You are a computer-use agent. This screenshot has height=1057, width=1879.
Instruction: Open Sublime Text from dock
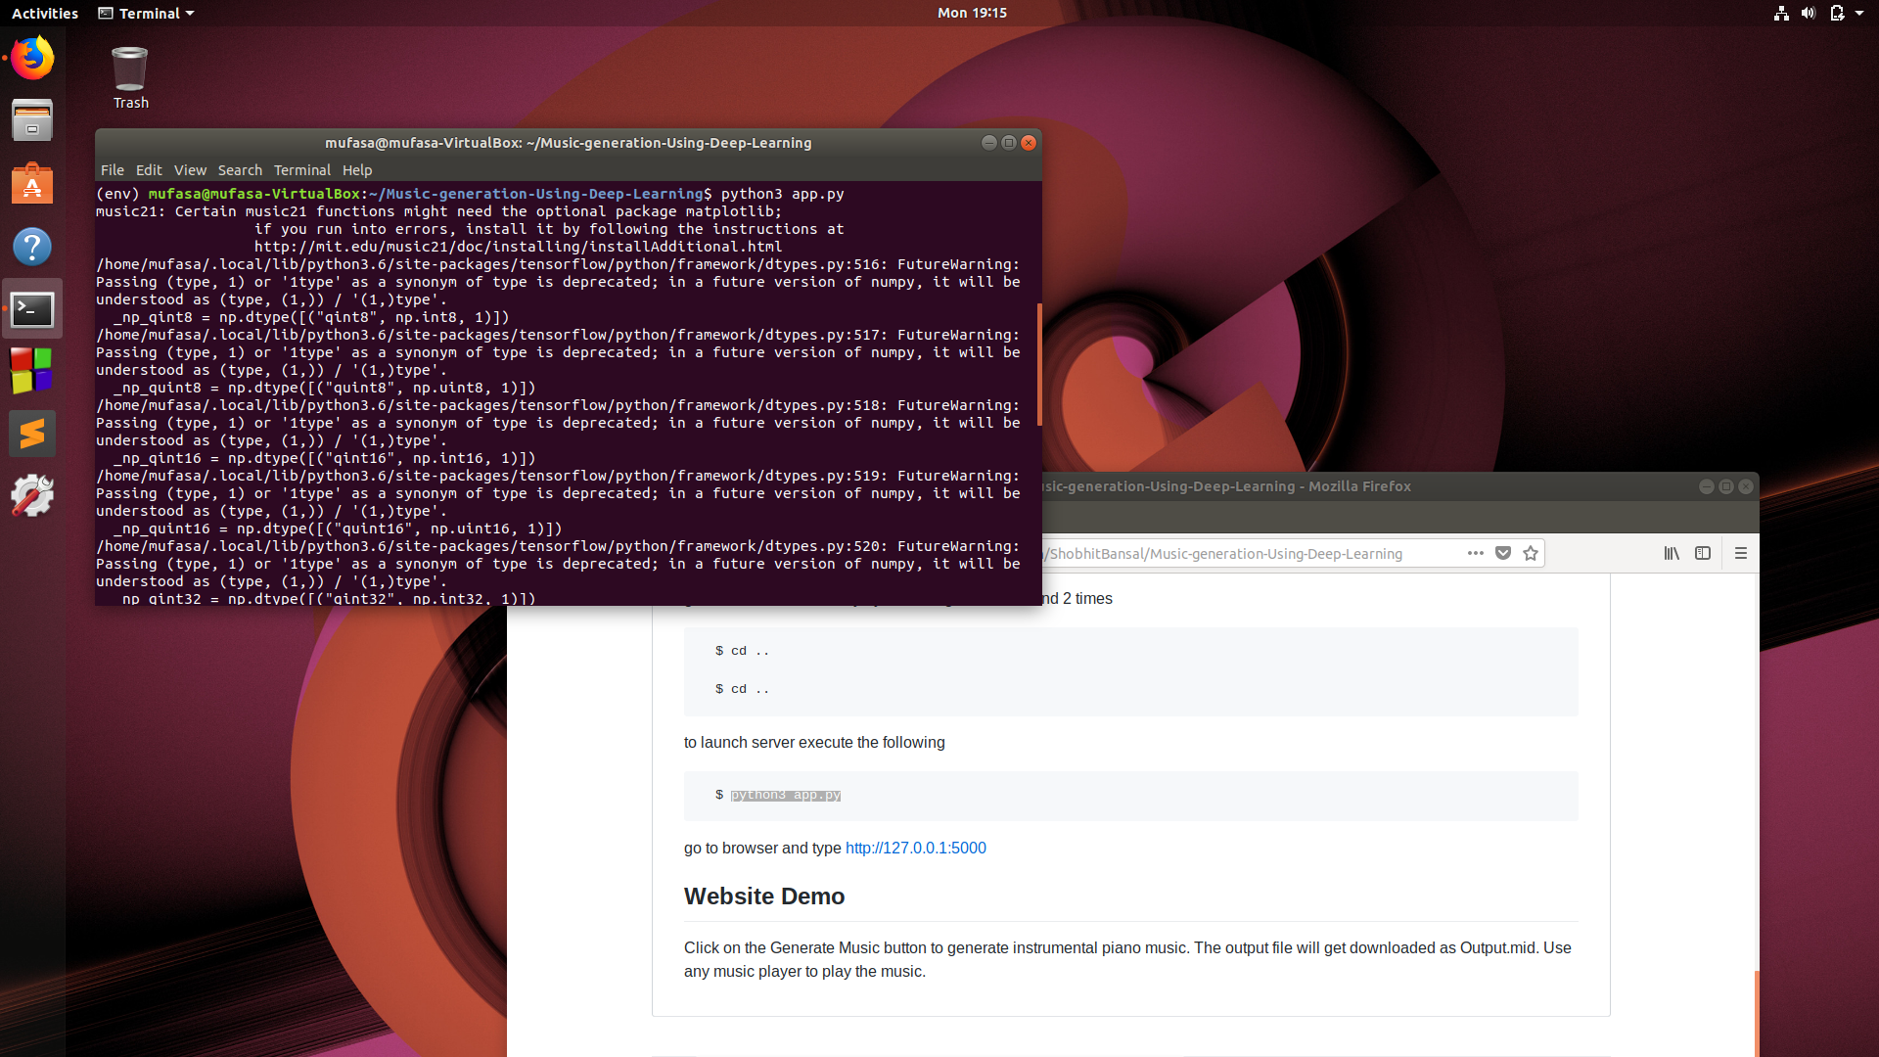pos(32,434)
